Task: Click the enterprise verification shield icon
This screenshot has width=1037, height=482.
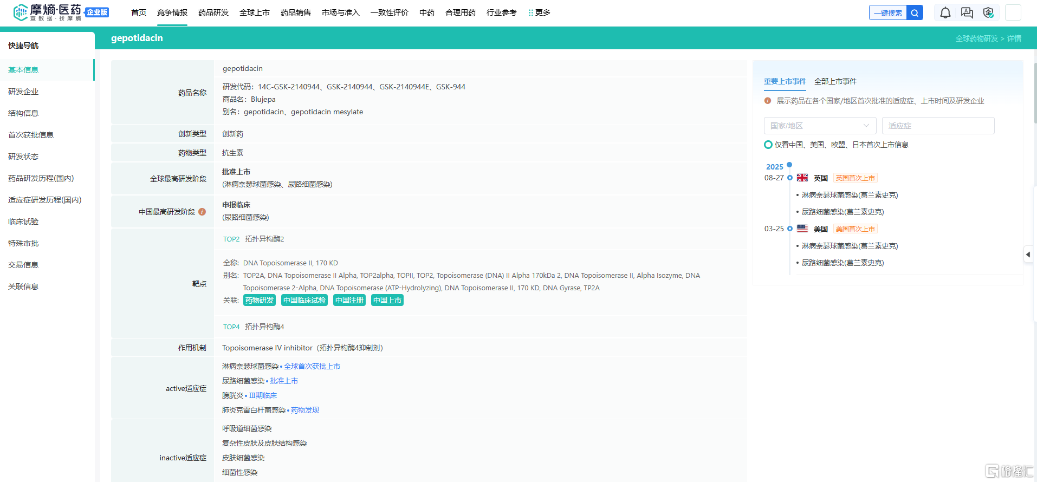Action: (988, 12)
